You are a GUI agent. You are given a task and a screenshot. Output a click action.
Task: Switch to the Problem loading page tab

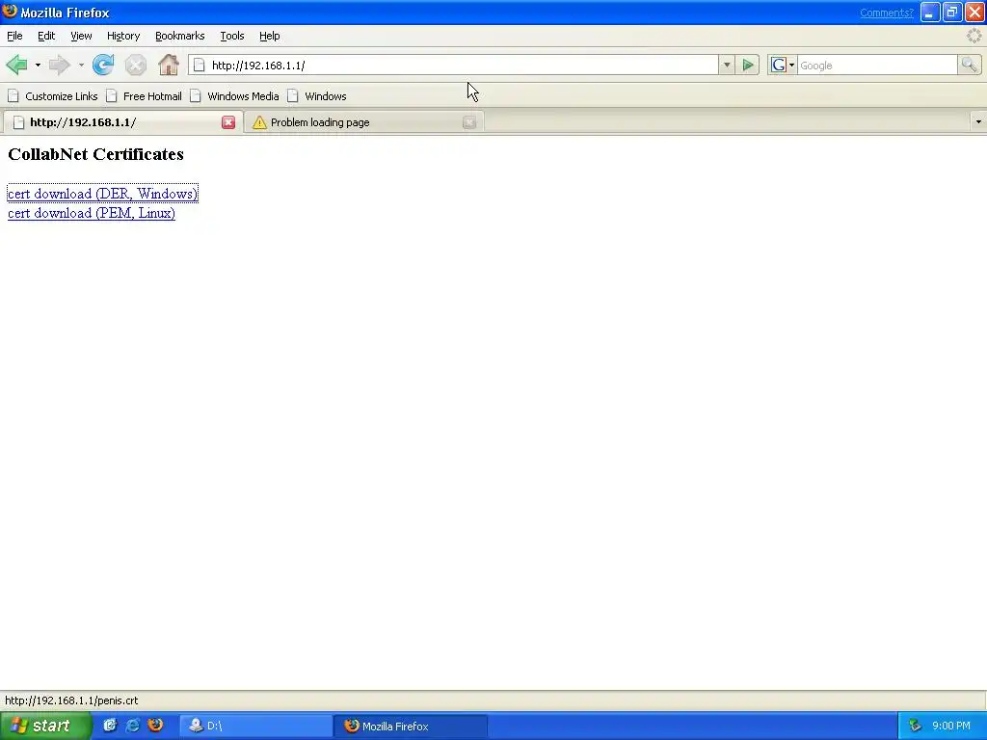363,122
